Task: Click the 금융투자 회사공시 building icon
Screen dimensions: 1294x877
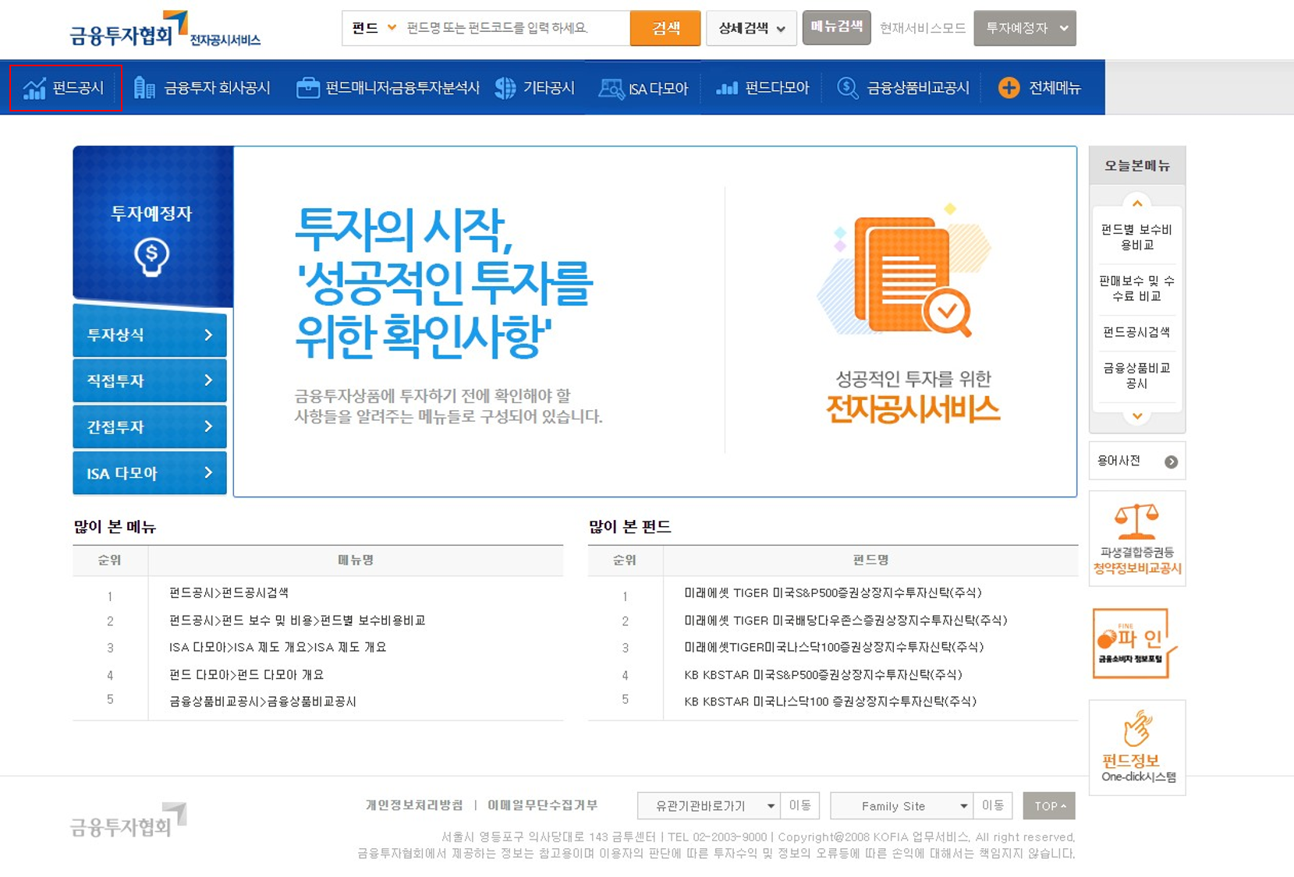Action: pyautogui.click(x=143, y=87)
